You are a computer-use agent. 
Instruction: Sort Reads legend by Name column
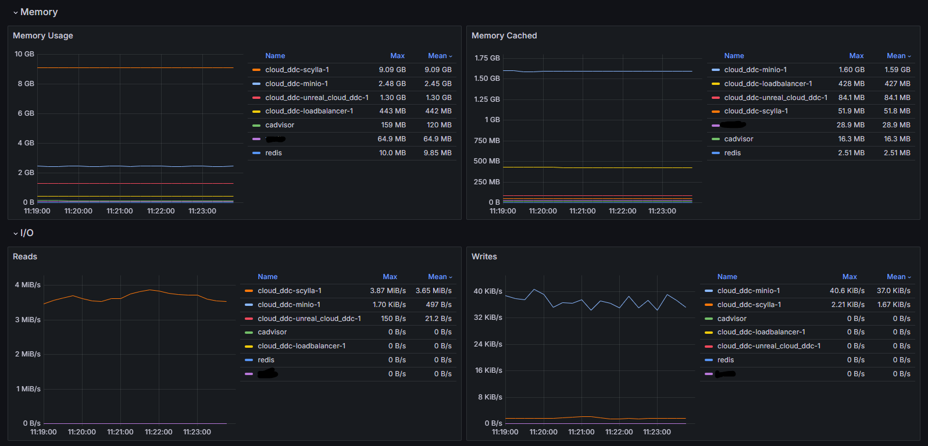pyautogui.click(x=267, y=277)
